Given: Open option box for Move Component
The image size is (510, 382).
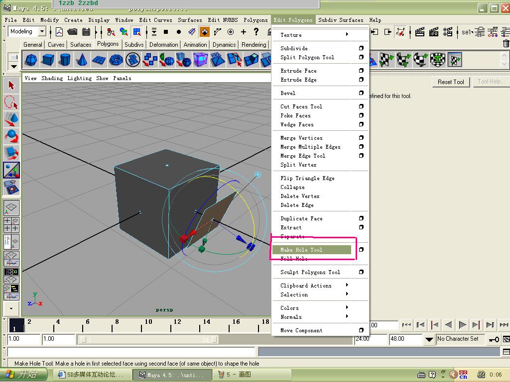Looking at the screenshot, I should click(x=361, y=330).
